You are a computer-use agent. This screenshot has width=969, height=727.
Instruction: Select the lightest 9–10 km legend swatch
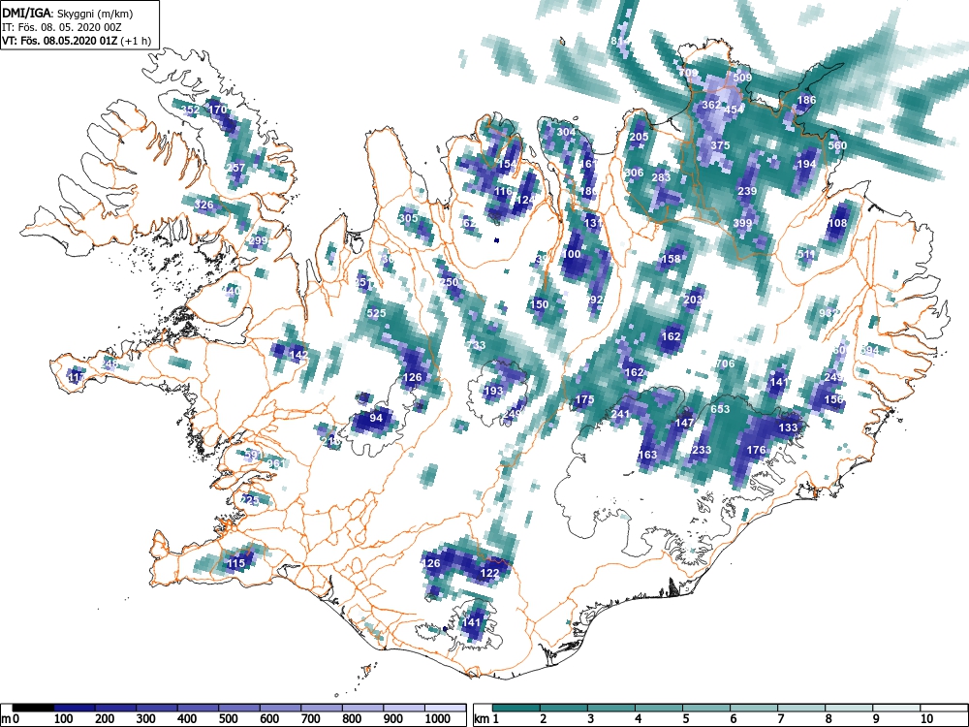pos(897,708)
